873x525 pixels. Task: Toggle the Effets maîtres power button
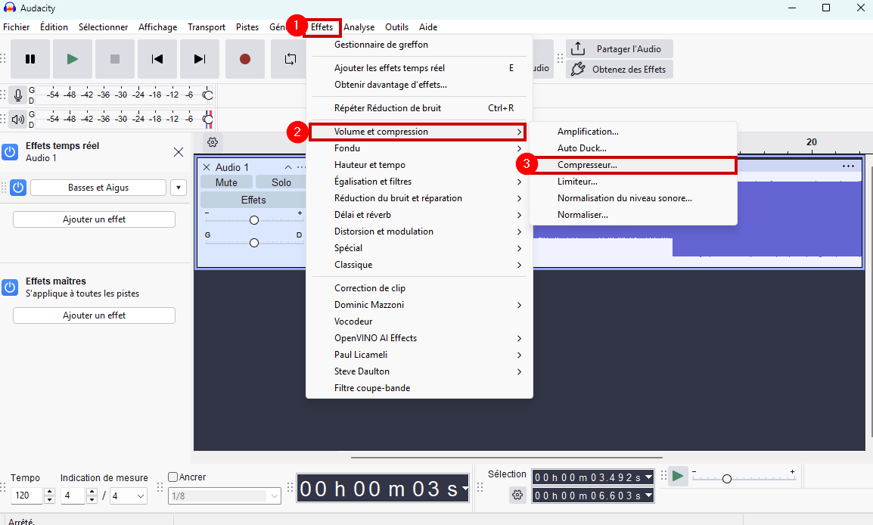click(10, 287)
